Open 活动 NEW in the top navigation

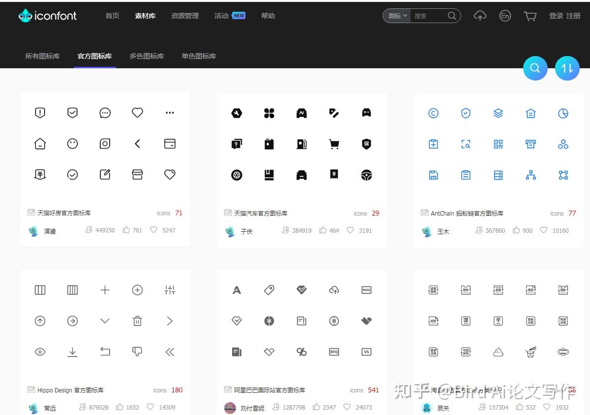(x=230, y=16)
